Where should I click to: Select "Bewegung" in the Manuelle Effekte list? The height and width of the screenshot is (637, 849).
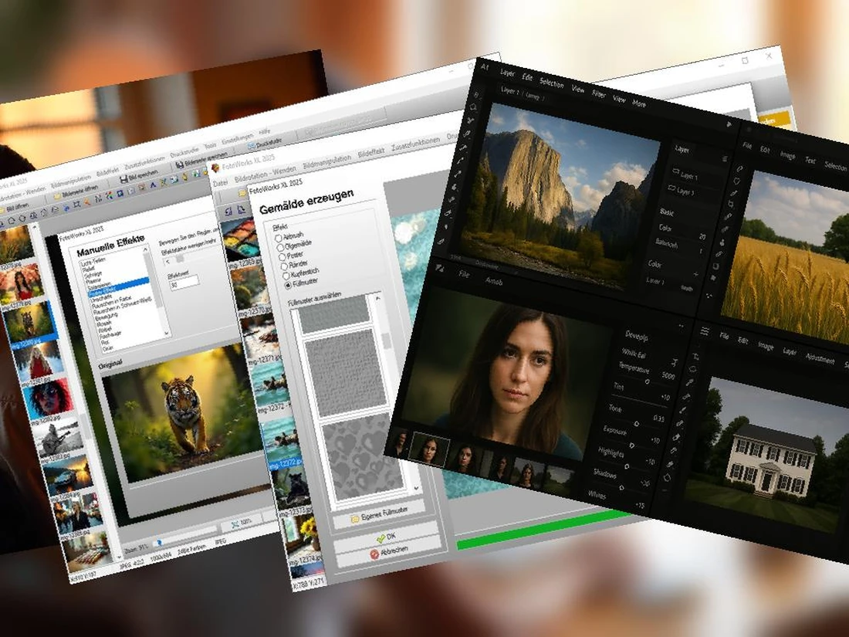tap(107, 317)
